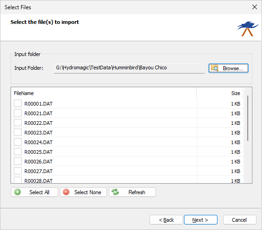This screenshot has width=262, height=230.
Task: Cancel the file import dialog
Action: 239,220
